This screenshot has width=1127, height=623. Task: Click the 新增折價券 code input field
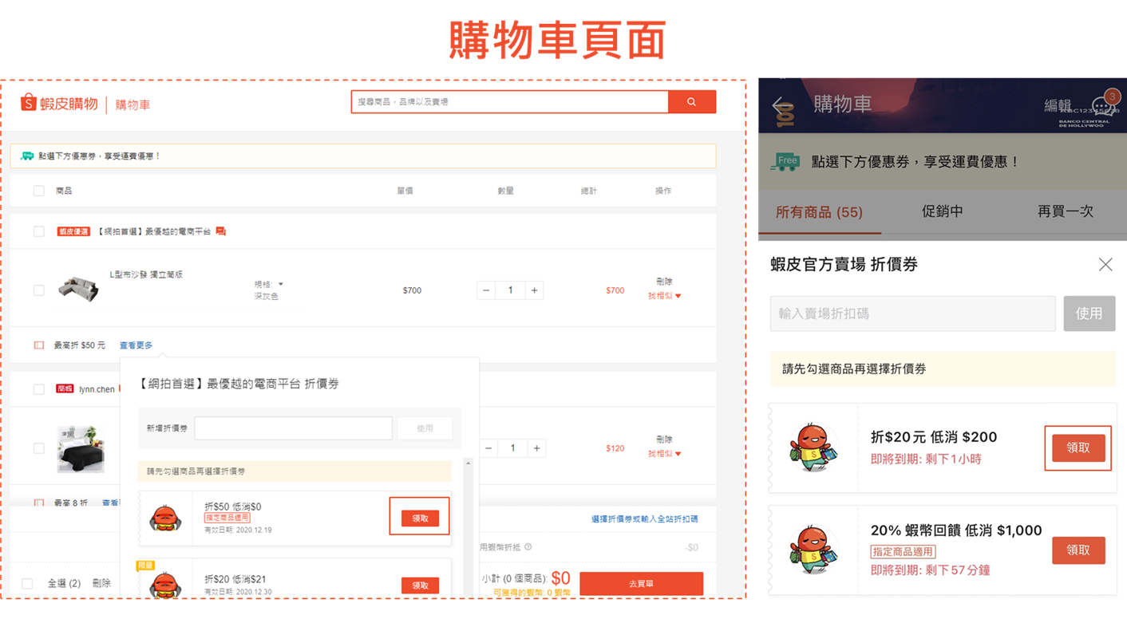click(293, 428)
